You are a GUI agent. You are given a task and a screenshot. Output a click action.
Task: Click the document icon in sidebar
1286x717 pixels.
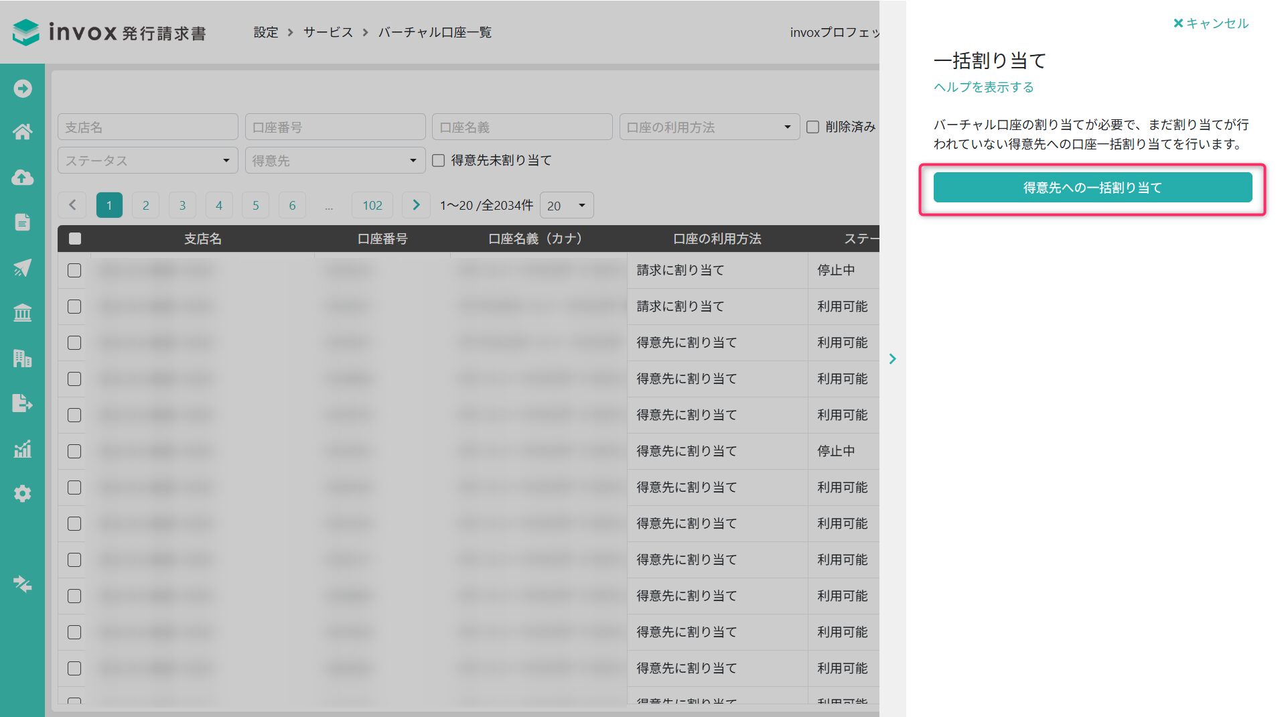tap(22, 222)
